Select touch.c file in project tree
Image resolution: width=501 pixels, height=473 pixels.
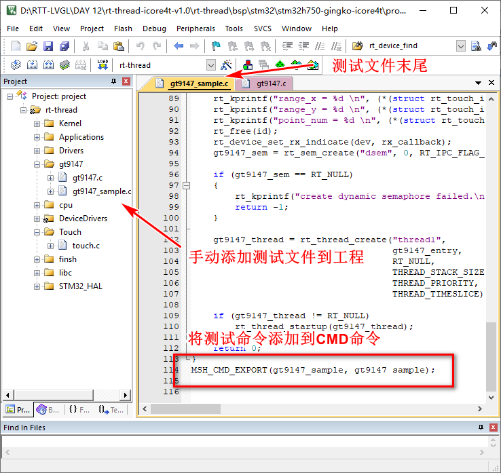coord(86,246)
